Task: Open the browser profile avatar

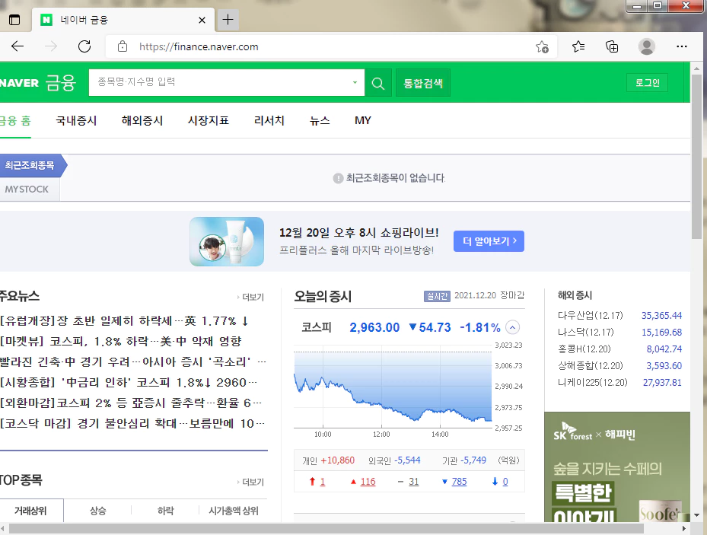Action: 647,46
